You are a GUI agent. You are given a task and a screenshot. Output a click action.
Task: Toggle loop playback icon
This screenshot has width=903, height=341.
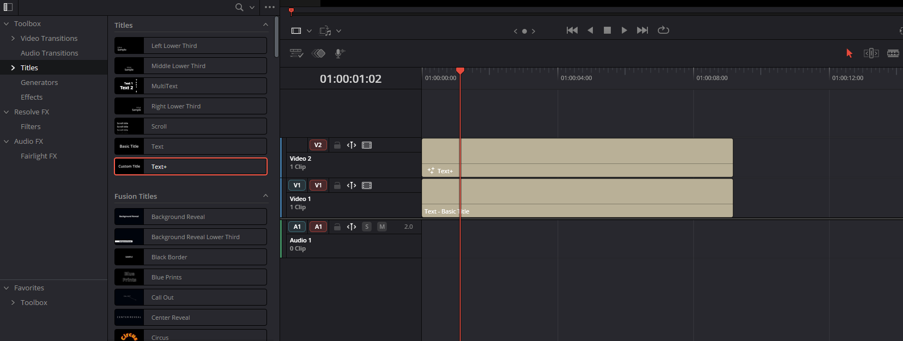coord(663,31)
